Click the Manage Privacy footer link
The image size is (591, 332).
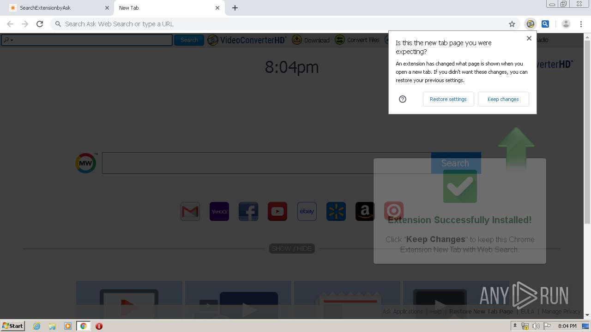[x=561, y=312]
